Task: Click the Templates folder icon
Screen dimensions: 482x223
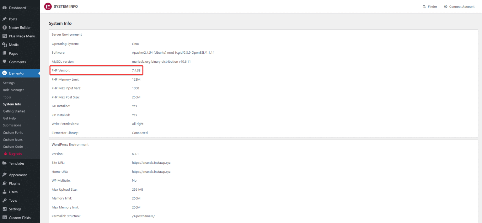Action: (x=4, y=163)
